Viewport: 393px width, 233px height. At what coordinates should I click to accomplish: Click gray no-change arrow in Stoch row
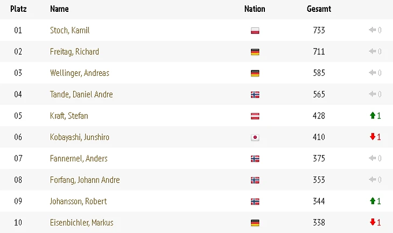pyautogui.click(x=372, y=30)
